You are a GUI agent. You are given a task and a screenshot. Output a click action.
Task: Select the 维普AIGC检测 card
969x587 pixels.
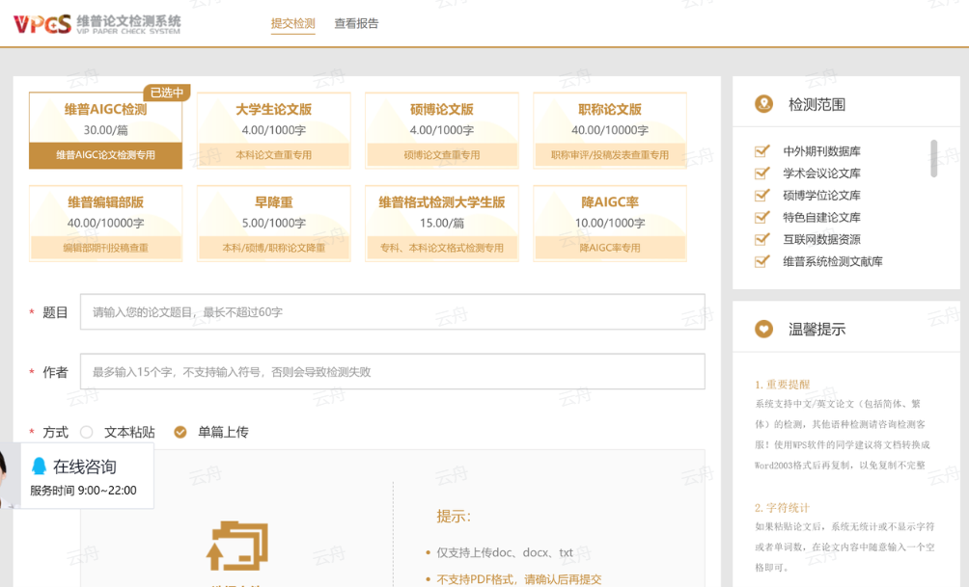pos(105,130)
